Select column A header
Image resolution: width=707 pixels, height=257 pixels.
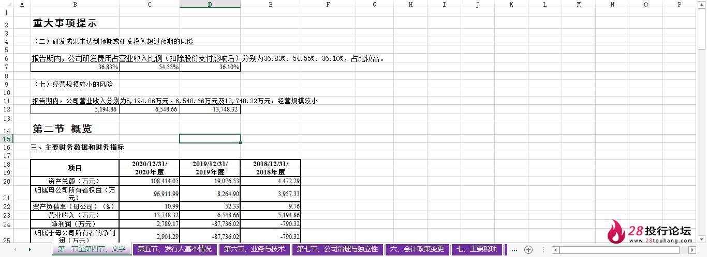(21, 4)
